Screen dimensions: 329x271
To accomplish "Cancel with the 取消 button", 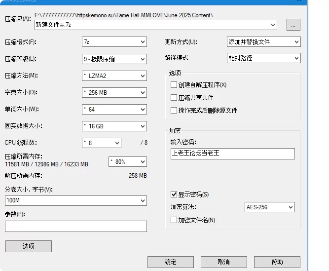I will point(224,262).
